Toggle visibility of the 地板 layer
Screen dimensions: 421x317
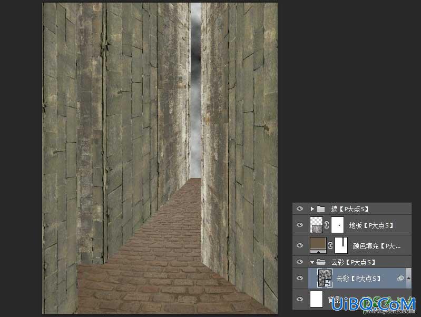pos(300,225)
